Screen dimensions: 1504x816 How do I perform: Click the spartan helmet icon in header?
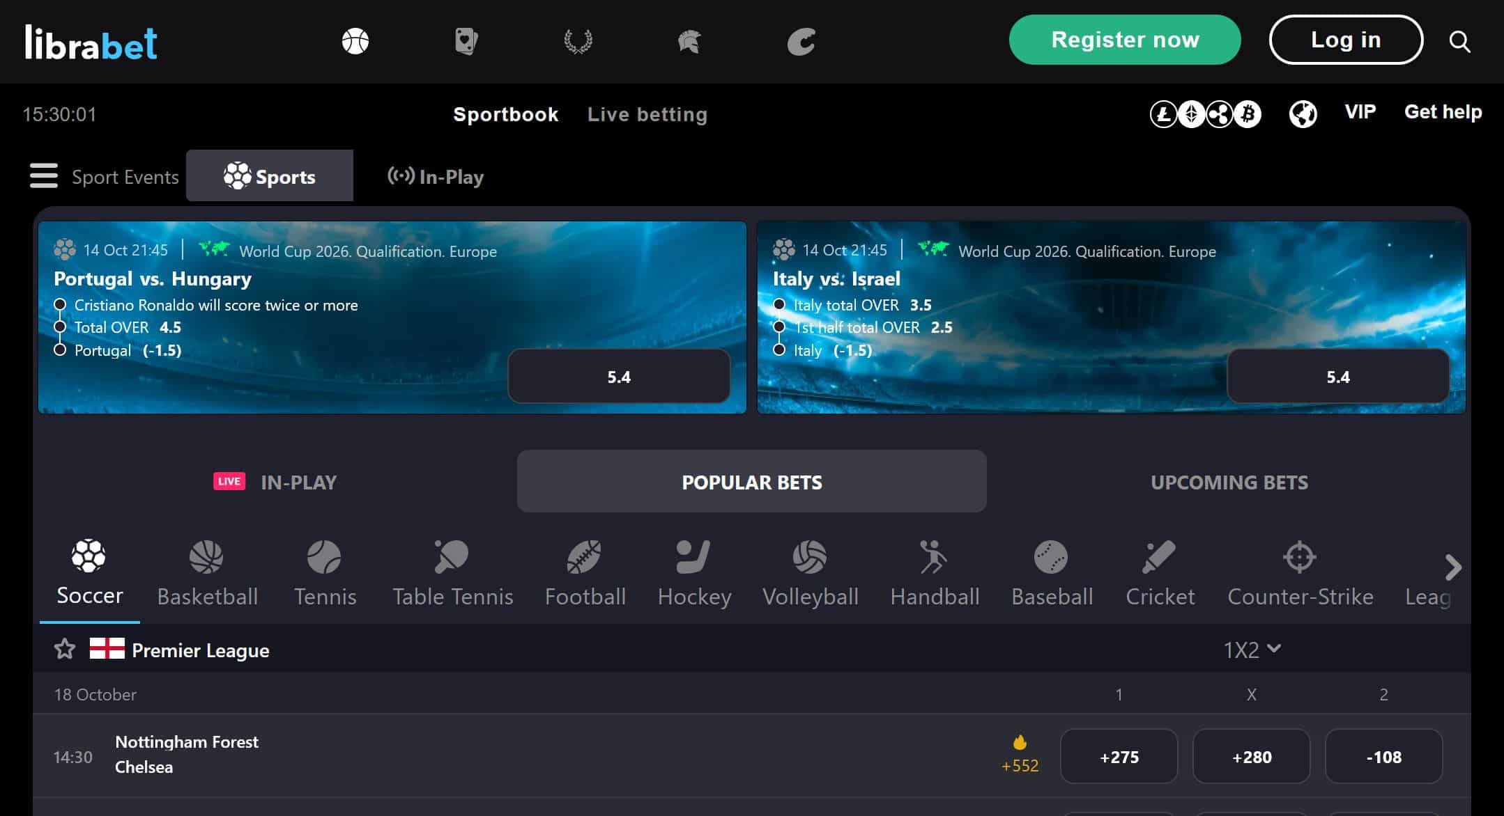pyautogui.click(x=689, y=41)
